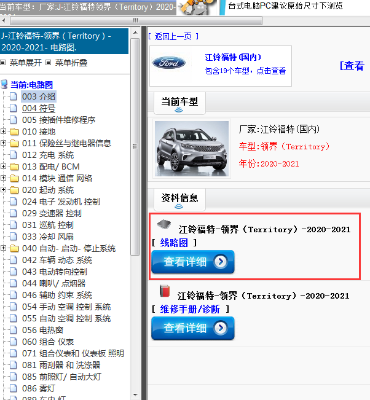Screen dimensions: 370x400
Task: Click 查看详细 button under 线路图
Action: tap(193, 262)
